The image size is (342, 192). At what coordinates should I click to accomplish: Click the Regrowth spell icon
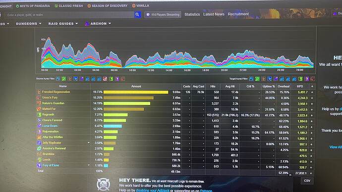point(39,114)
